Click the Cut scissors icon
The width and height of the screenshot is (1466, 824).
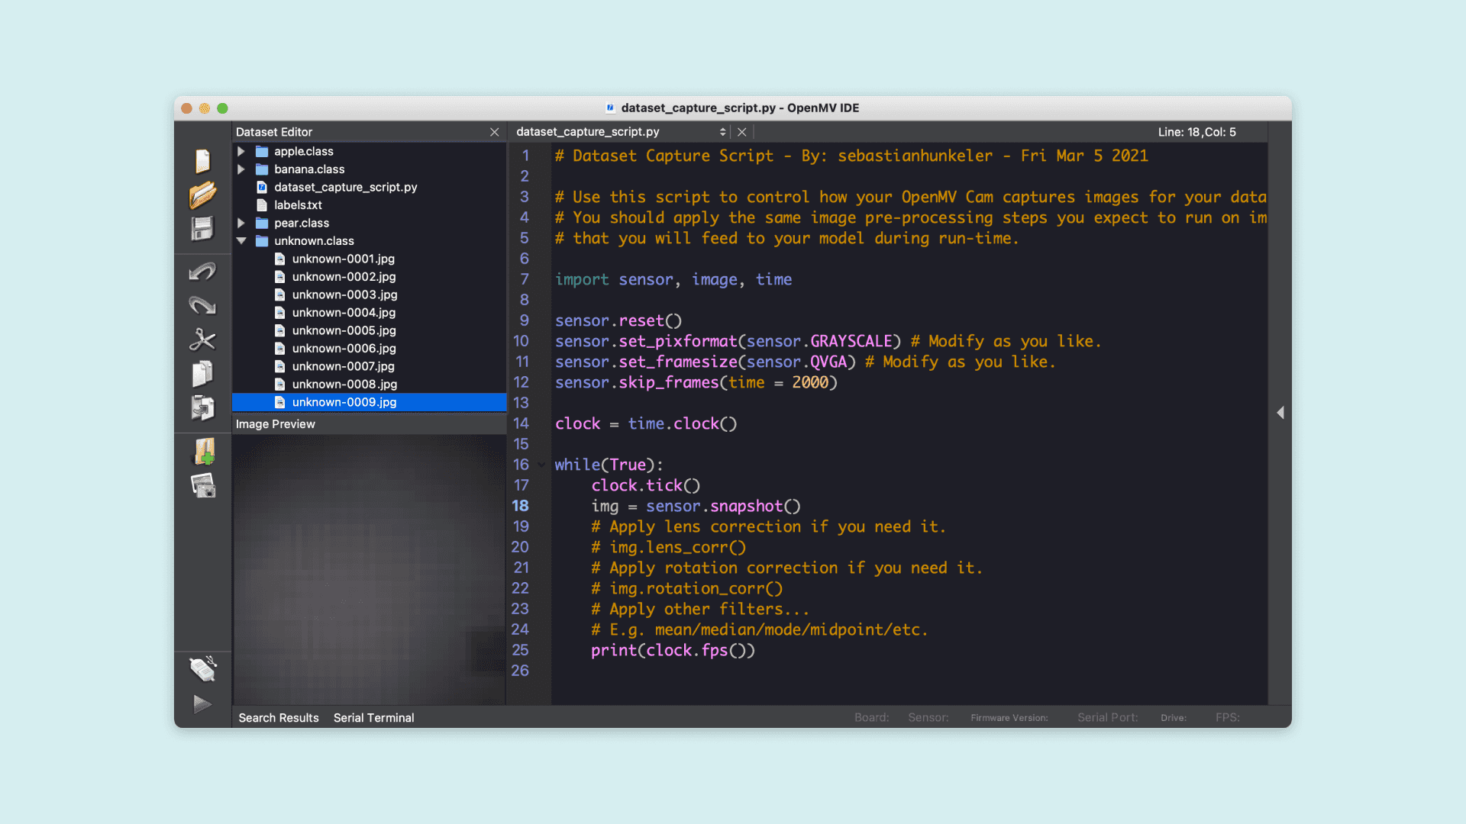coord(202,340)
